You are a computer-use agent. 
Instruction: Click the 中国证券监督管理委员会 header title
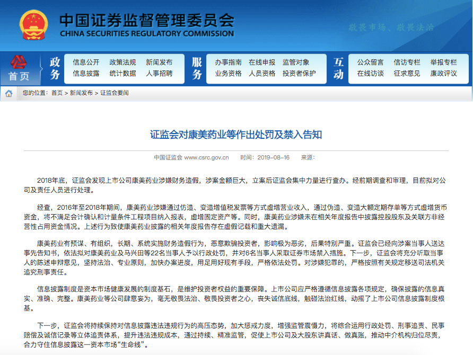coord(146,21)
